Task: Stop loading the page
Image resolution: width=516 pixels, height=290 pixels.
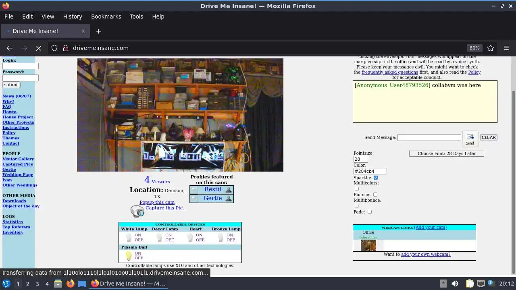Action: click(x=39, y=48)
